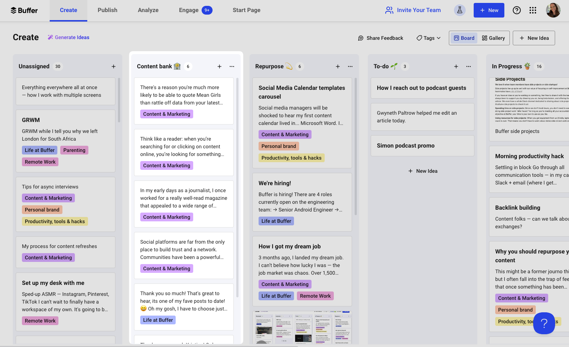Open the floating help chat bubble

tap(544, 323)
